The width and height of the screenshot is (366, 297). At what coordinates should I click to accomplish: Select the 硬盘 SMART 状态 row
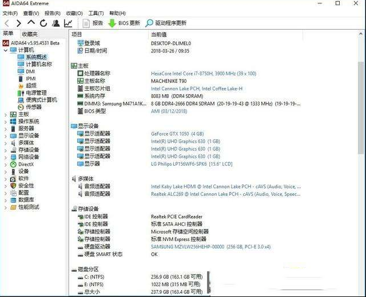[x=186, y=254]
